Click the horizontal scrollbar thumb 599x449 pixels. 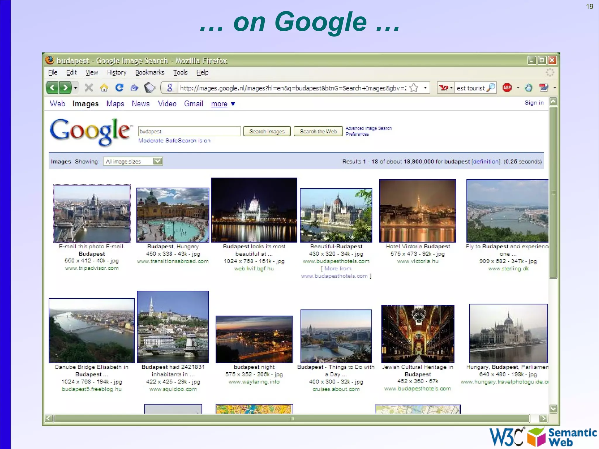(292, 419)
